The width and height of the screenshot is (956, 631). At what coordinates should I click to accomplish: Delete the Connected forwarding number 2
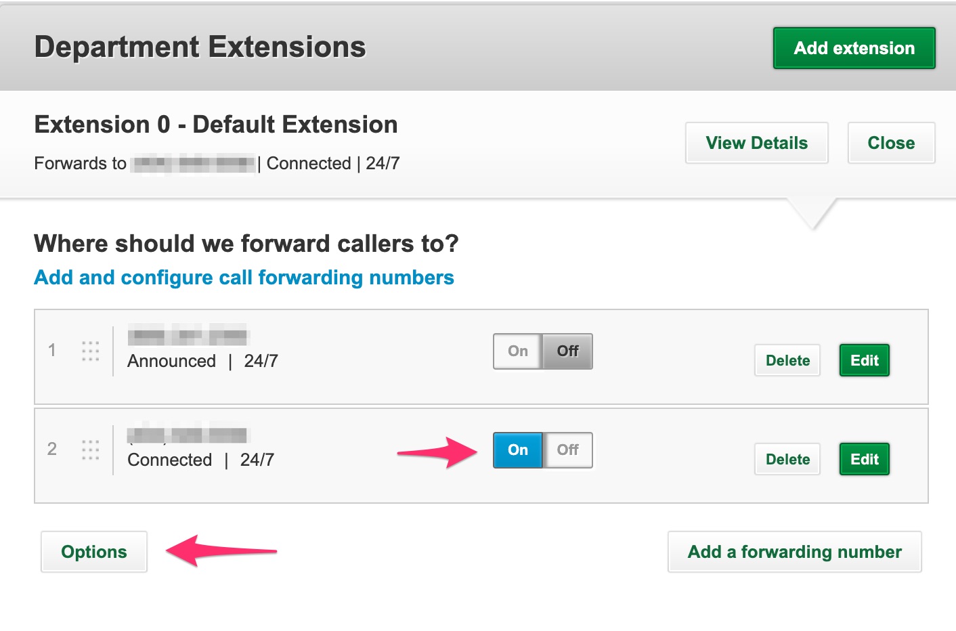click(x=787, y=459)
